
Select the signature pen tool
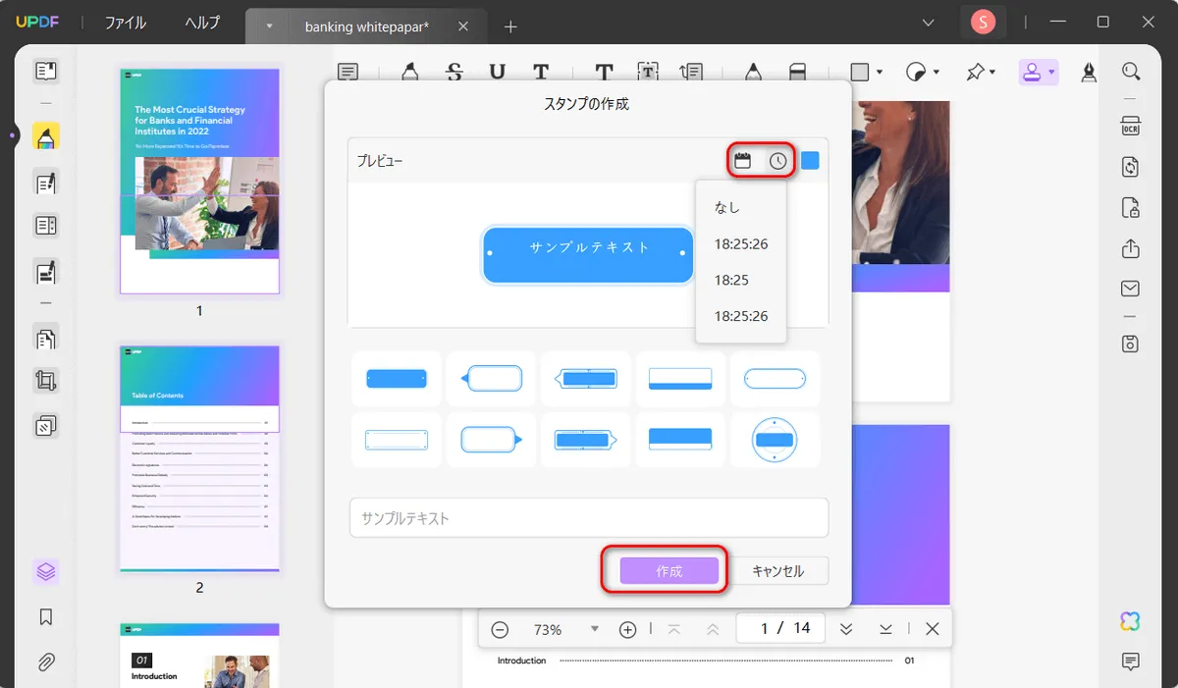[1089, 72]
